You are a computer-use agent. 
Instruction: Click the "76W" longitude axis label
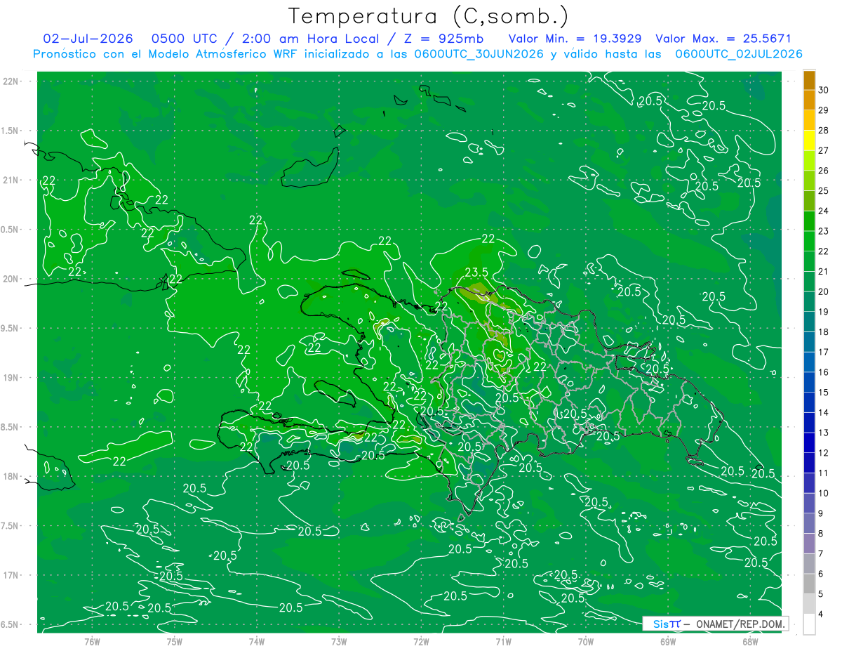pos(92,642)
